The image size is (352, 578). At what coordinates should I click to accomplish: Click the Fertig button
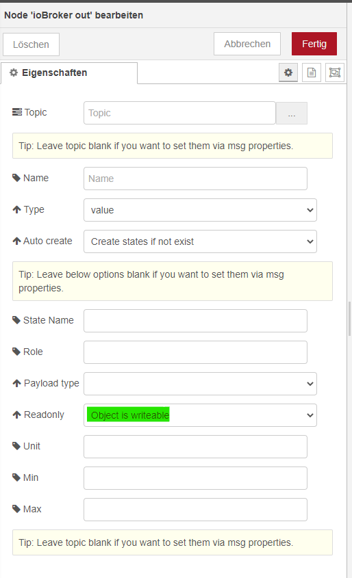(314, 44)
